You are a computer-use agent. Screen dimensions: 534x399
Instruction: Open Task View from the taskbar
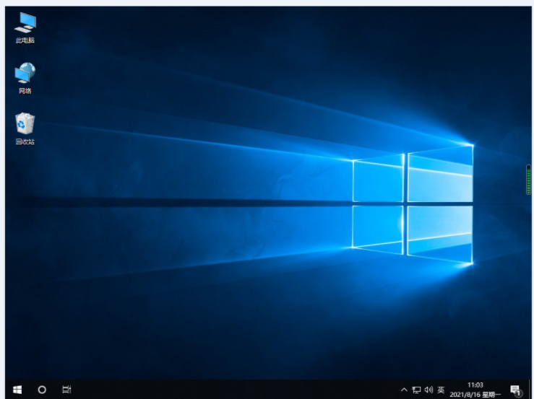[x=66, y=390]
